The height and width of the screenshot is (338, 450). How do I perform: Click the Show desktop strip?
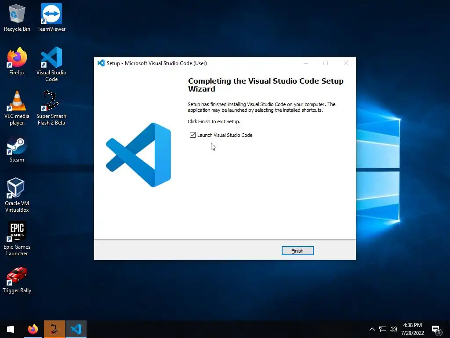[449, 329]
